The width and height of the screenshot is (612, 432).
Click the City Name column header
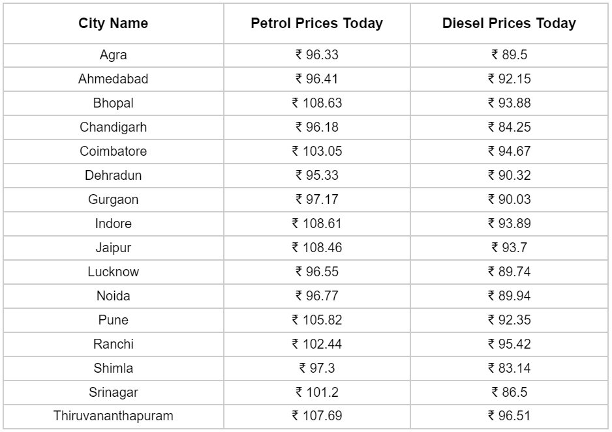pyautogui.click(x=114, y=23)
